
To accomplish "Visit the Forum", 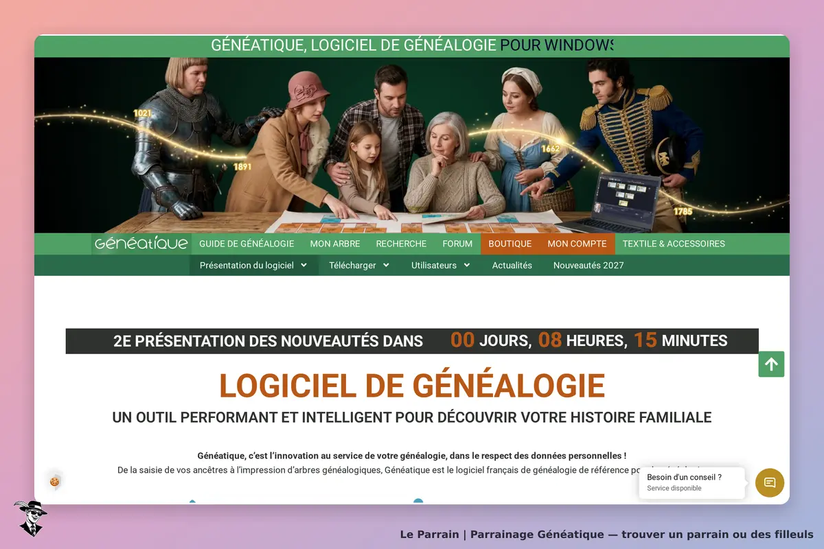I will [x=457, y=244].
